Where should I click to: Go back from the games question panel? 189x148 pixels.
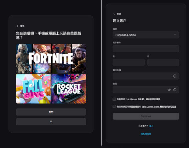click(20, 26)
